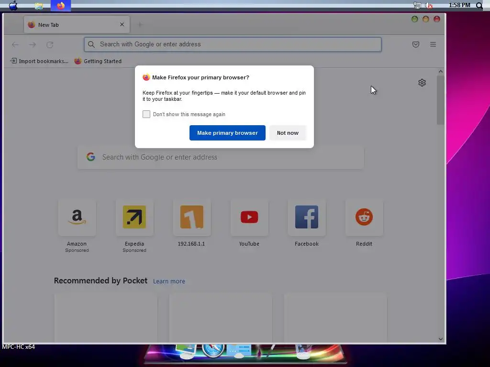Open Getting Started bookmark
The width and height of the screenshot is (490, 367).
point(98,61)
